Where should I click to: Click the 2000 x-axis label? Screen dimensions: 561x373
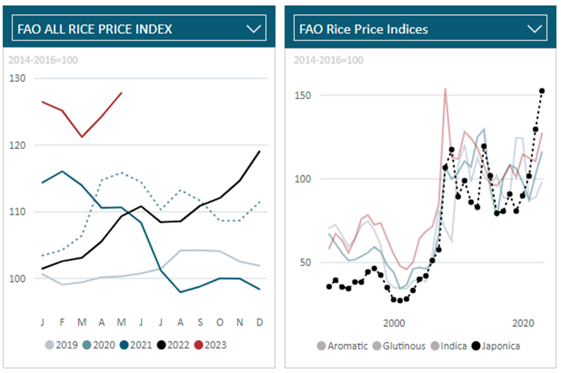394,322
